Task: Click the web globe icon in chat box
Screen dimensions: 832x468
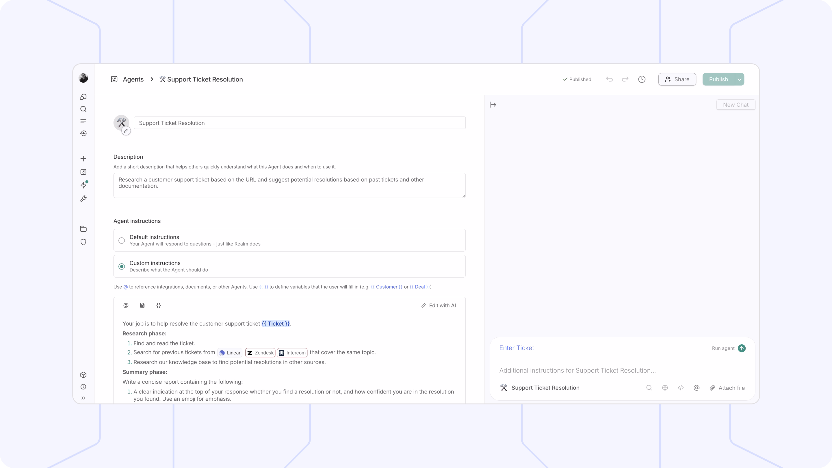Action: point(665,388)
